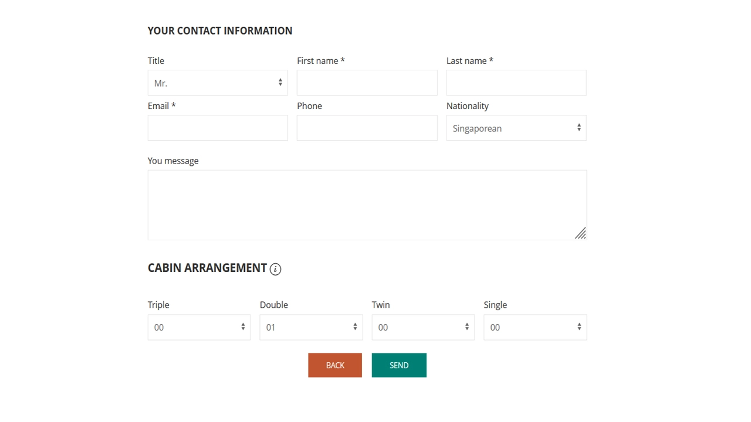The width and height of the screenshot is (751, 422).
Task: Open the Triple cabin count dropdown
Action: pyautogui.click(x=199, y=328)
